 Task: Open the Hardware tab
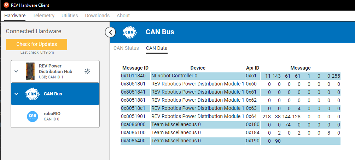(x=15, y=16)
